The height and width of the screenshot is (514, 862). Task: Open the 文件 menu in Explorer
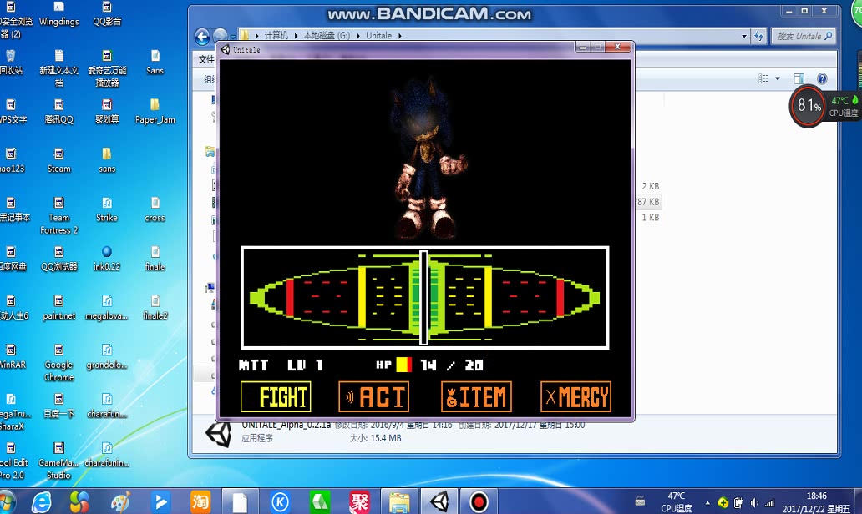(x=206, y=58)
